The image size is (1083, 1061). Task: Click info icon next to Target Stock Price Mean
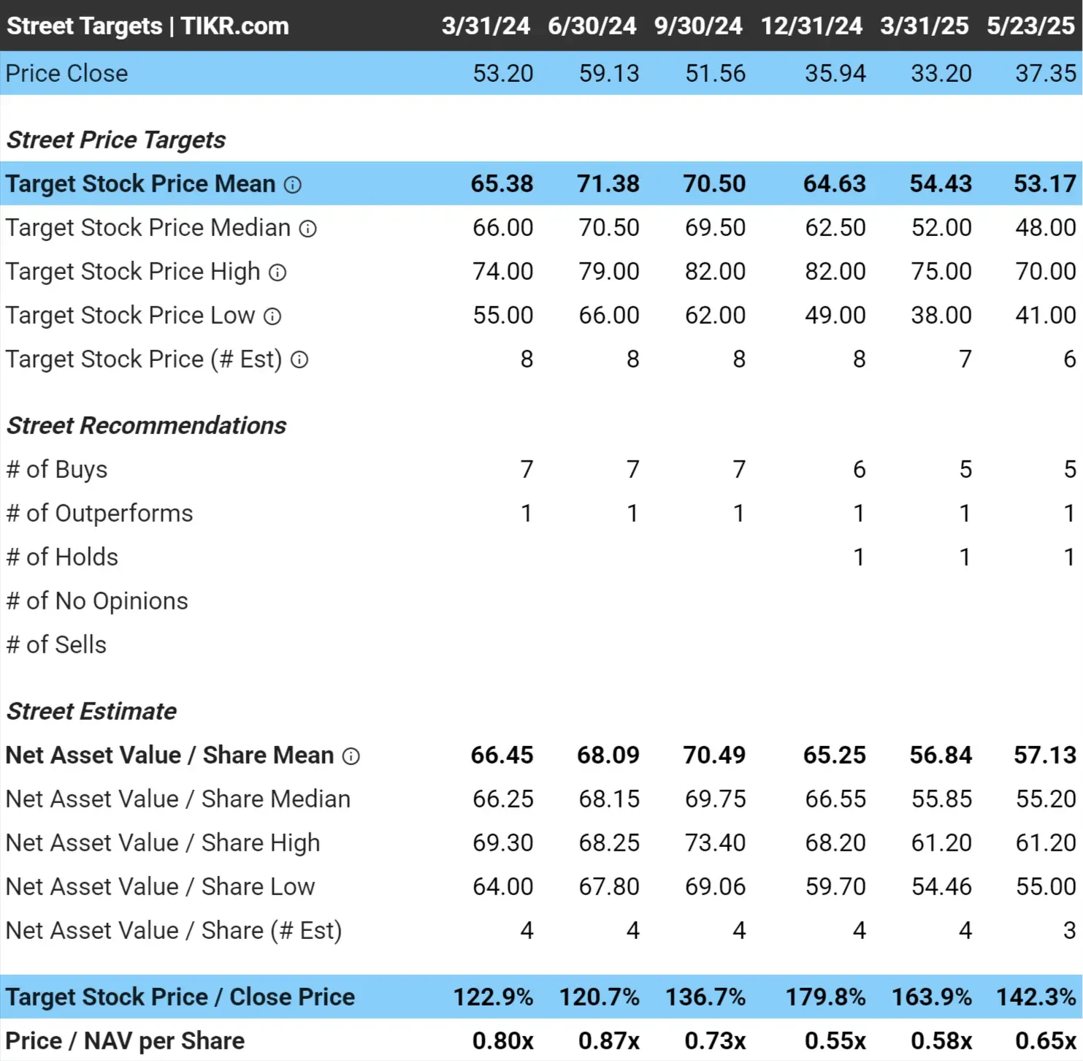click(293, 185)
